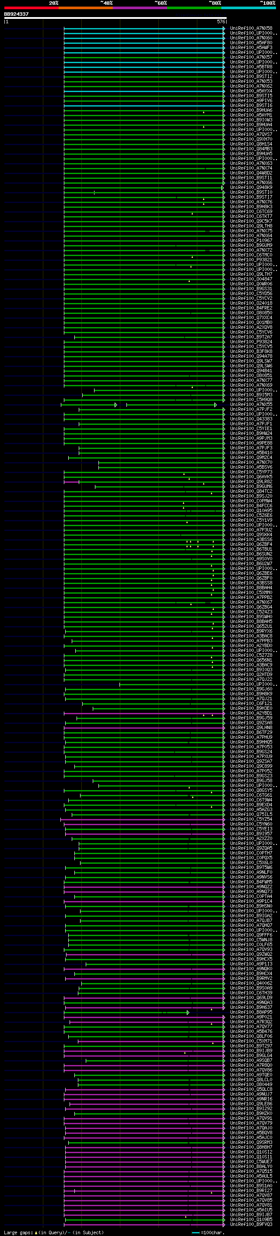Select the UniRef100_B9HUA4 label
The height and width of the screenshot is (1236, 280).
point(251,125)
